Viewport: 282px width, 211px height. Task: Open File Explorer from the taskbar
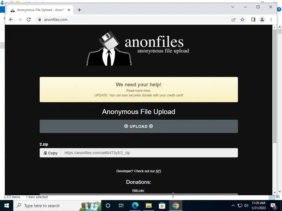click(x=148, y=206)
